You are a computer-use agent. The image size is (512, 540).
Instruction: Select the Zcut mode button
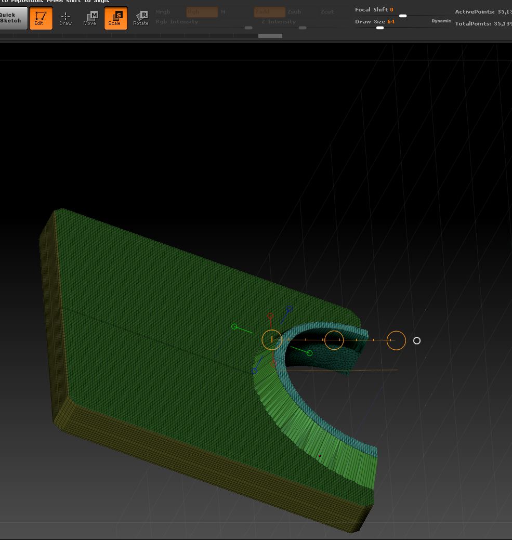pyautogui.click(x=327, y=12)
